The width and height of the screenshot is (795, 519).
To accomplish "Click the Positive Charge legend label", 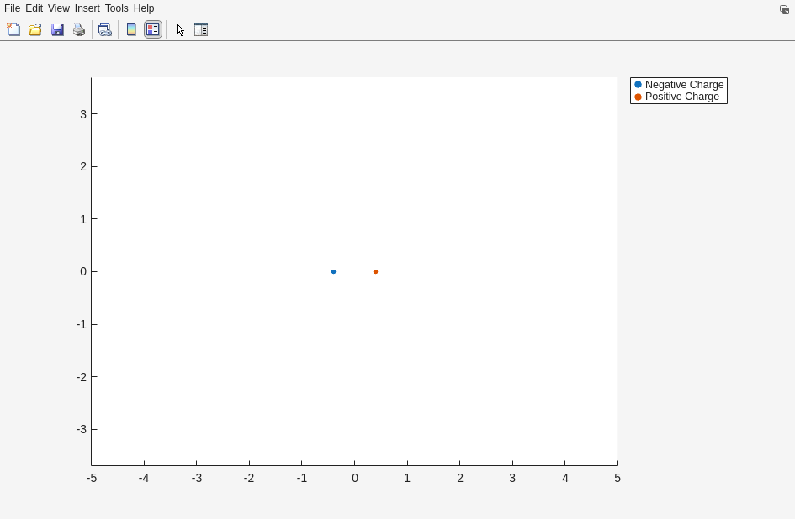I will coord(681,97).
